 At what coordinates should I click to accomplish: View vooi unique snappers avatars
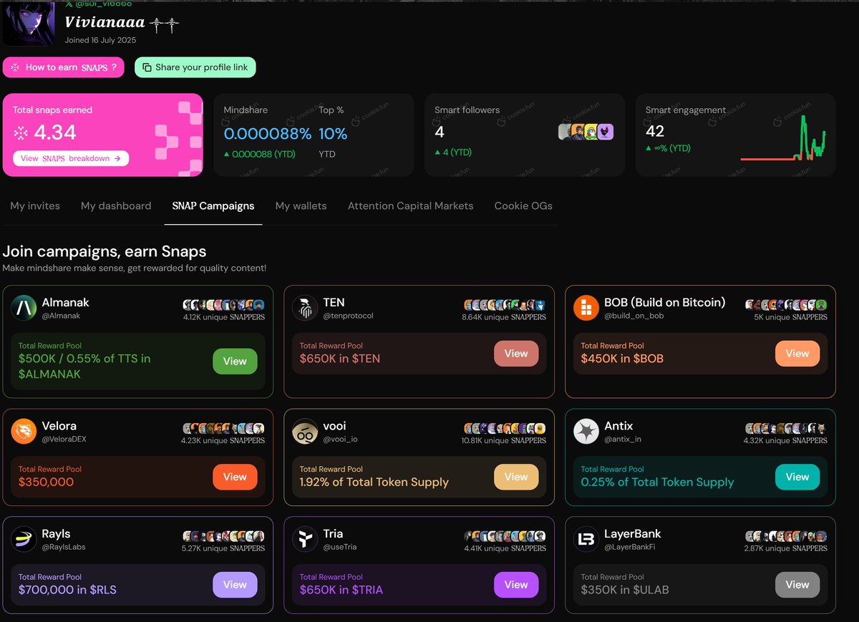(505, 428)
